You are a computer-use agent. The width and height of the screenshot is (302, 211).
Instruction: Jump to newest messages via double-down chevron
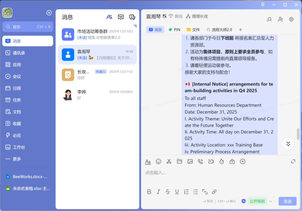[x=288, y=143]
